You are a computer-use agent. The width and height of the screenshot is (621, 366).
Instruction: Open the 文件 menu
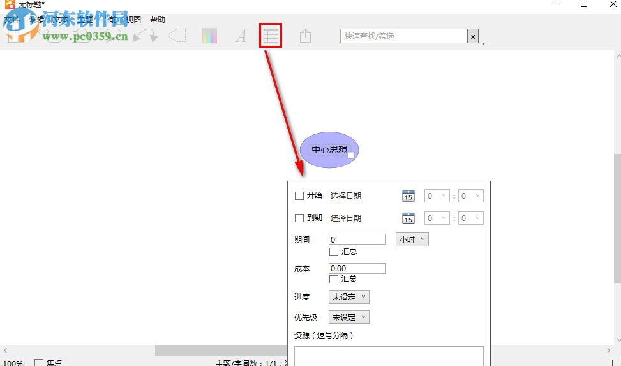[11, 19]
